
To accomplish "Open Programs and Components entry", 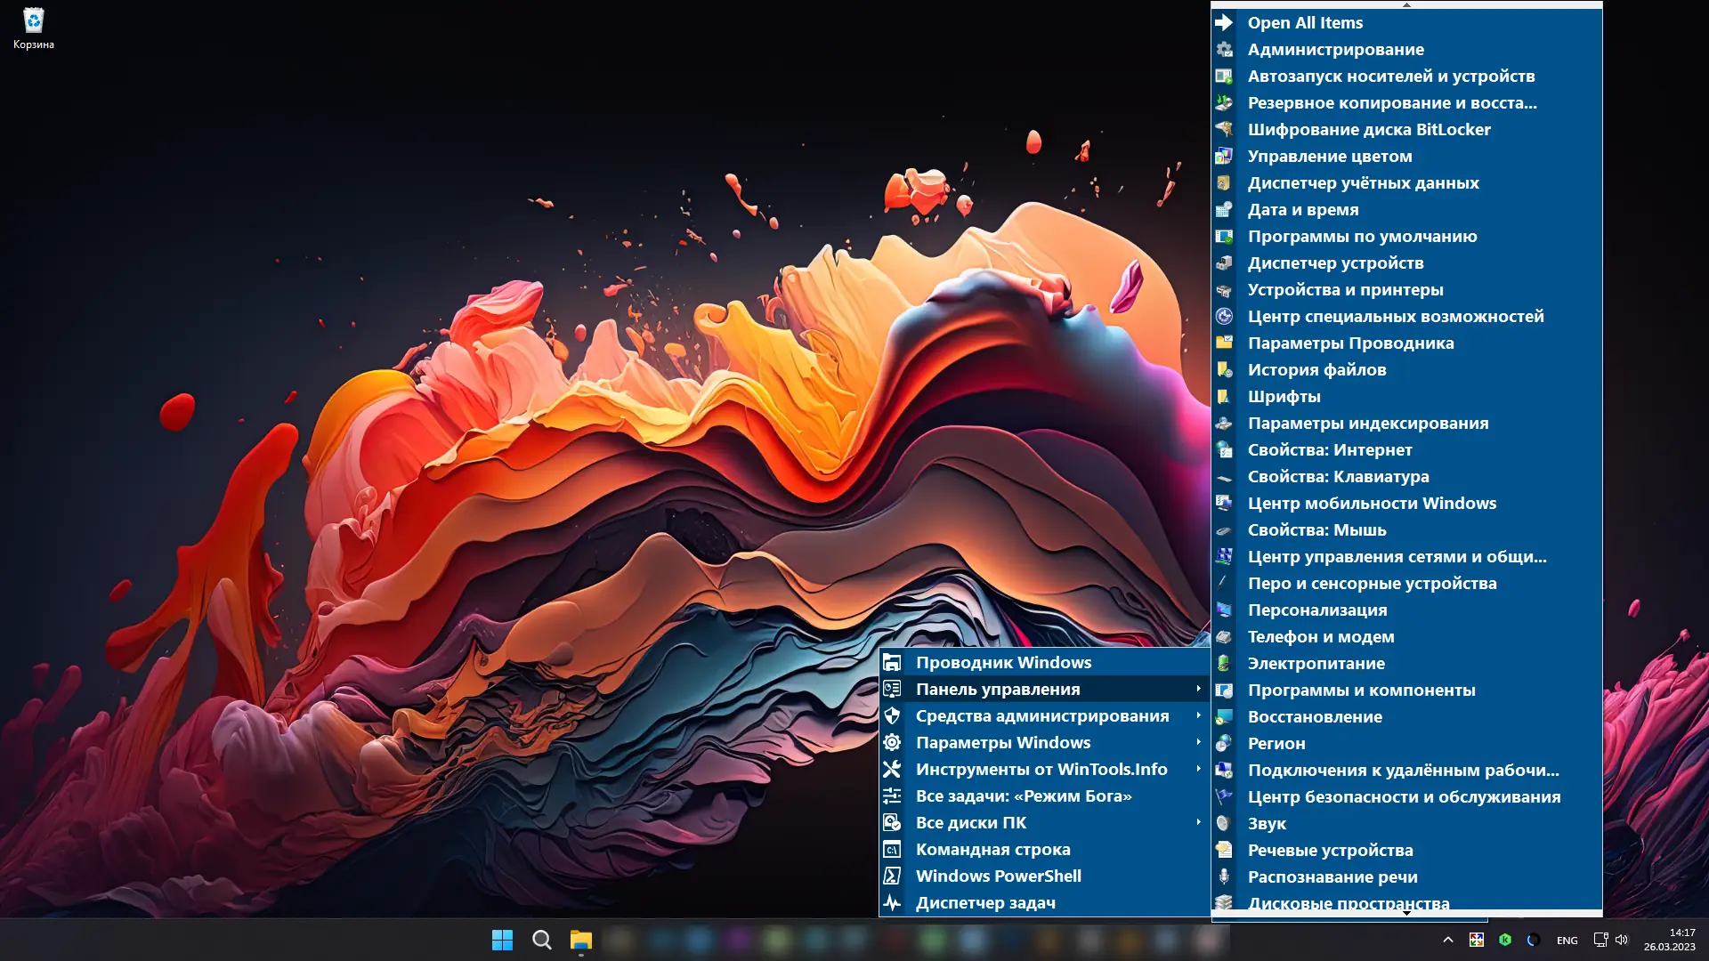I will click(1361, 690).
